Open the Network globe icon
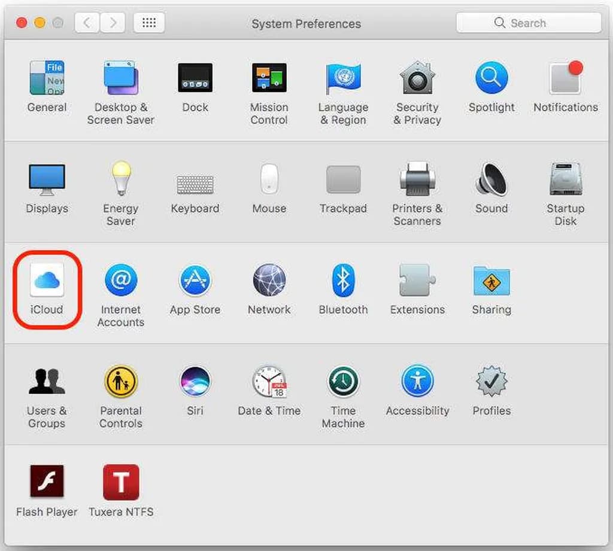613x551 pixels. click(269, 281)
